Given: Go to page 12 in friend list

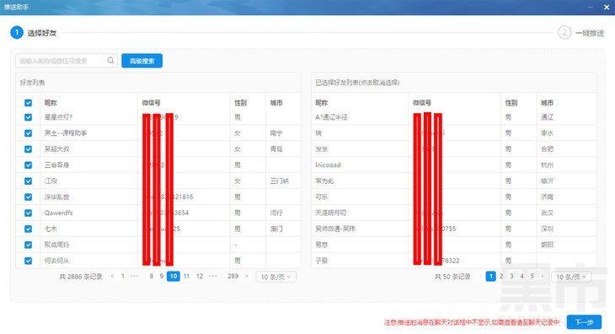Looking at the screenshot, I should (x=200, y=277).
